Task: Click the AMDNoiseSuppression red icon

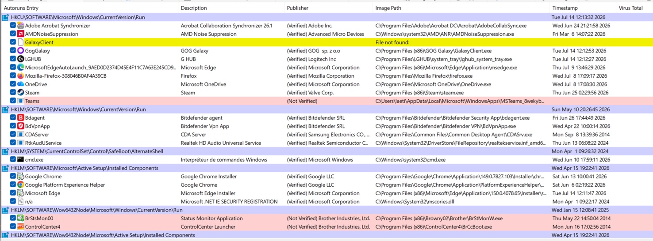Action: click(20, 34)
